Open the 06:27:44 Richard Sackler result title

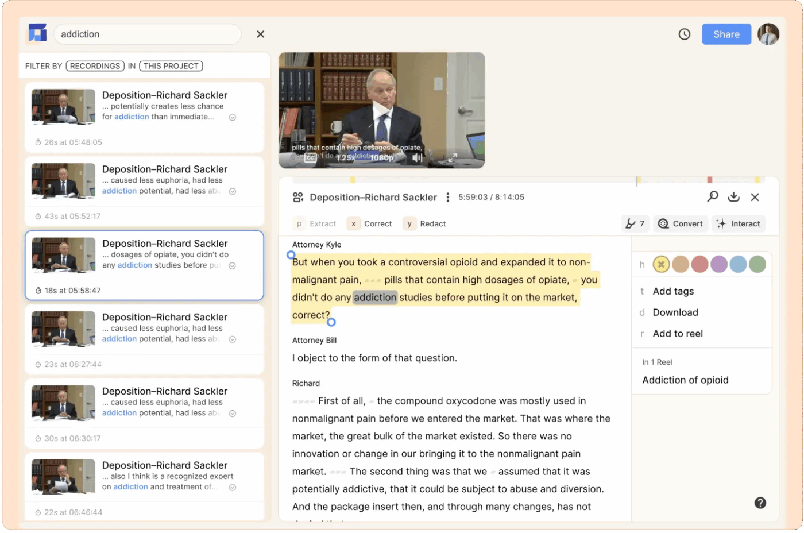[165, 318]
